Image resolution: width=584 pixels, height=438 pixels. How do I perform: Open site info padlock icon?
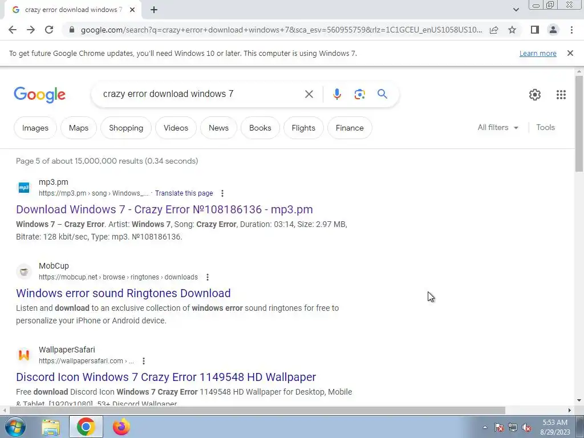tap(72, 30)
